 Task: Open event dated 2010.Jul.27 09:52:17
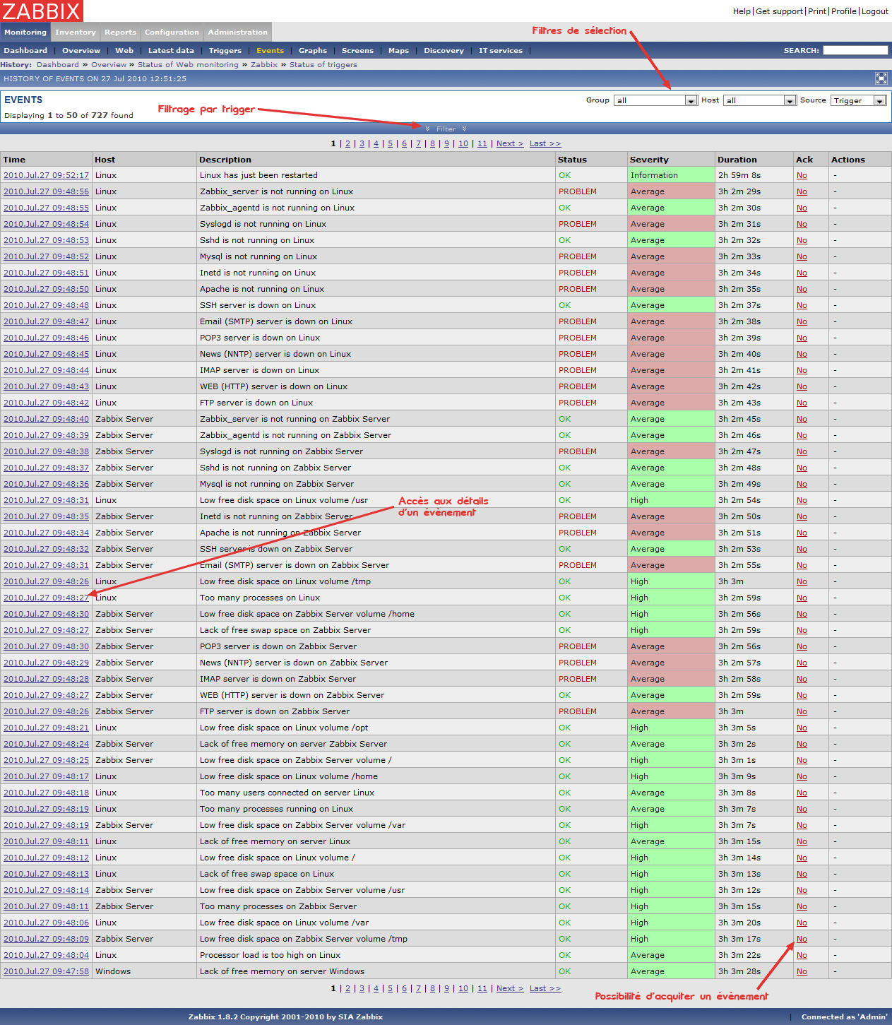46,175
